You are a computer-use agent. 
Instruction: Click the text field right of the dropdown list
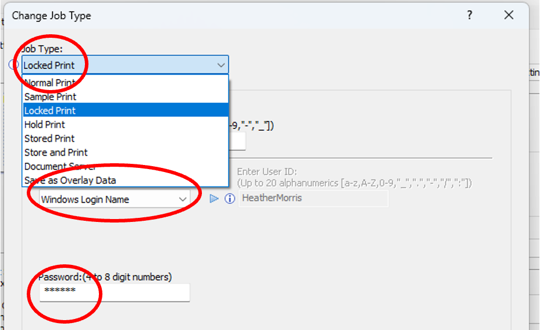[x=237, y=142]
